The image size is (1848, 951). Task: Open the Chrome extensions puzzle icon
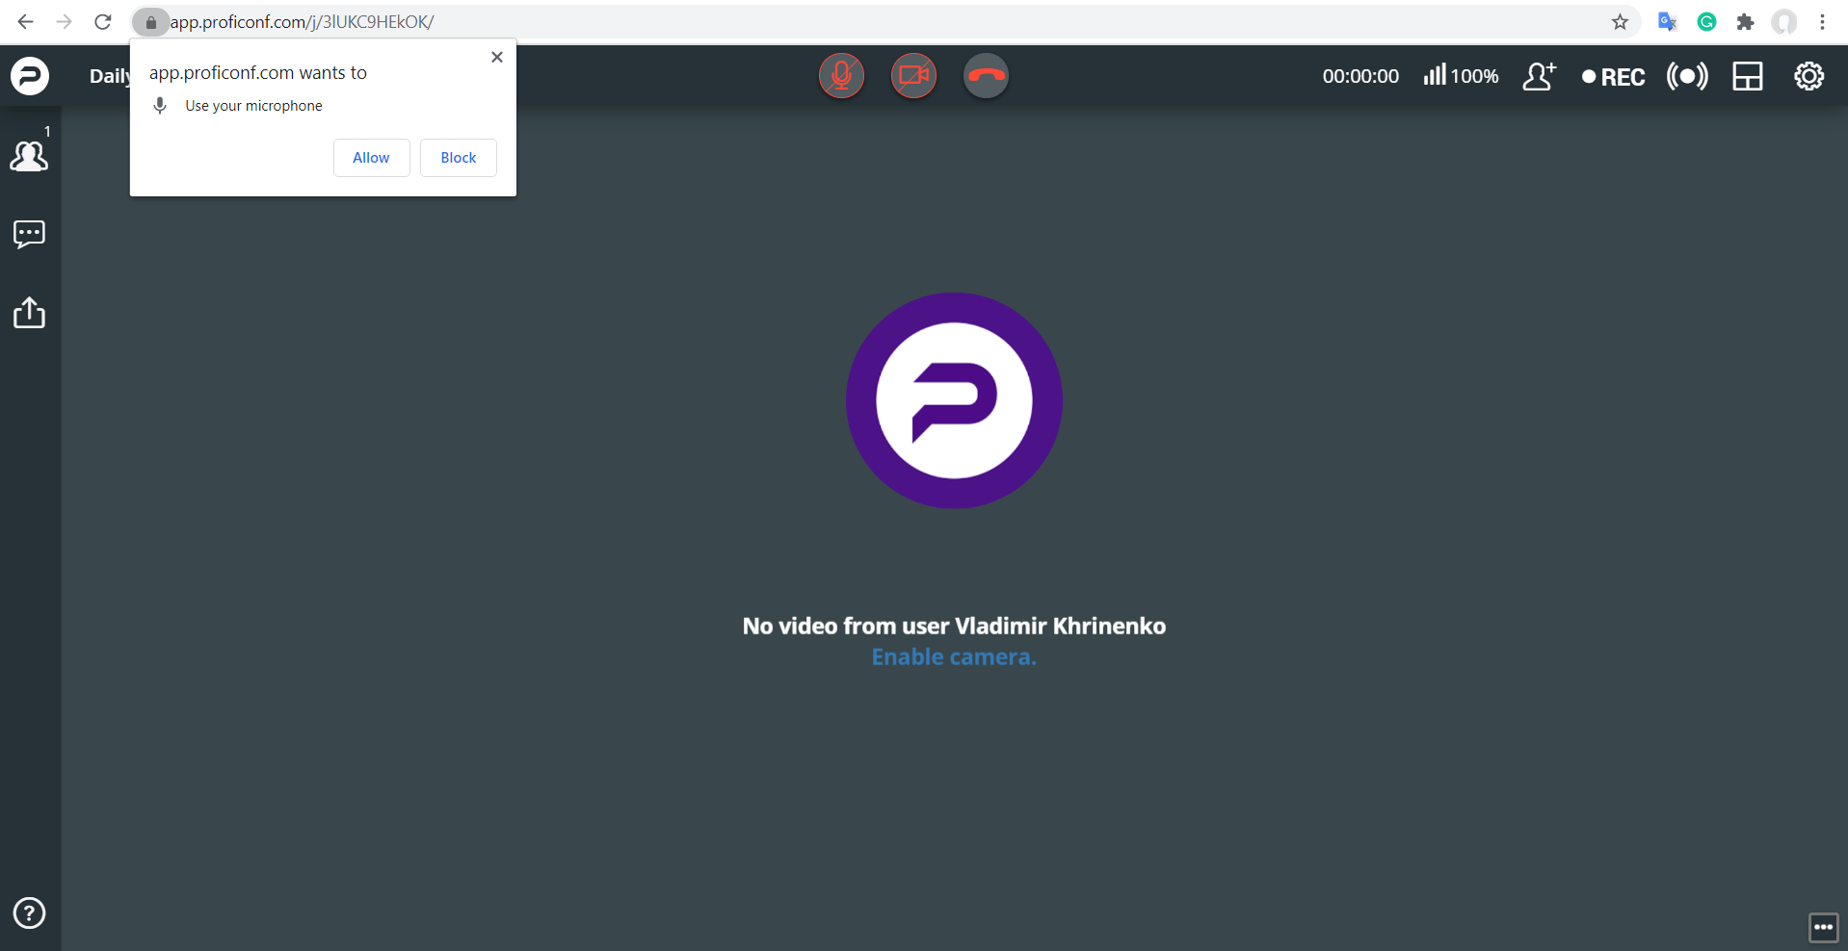1745,21
